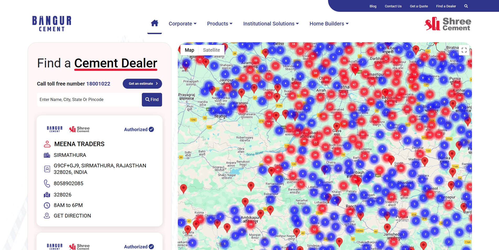Click the person icon beside MEENA TRADERS
499x250 pixels.
tap(47, 144)
